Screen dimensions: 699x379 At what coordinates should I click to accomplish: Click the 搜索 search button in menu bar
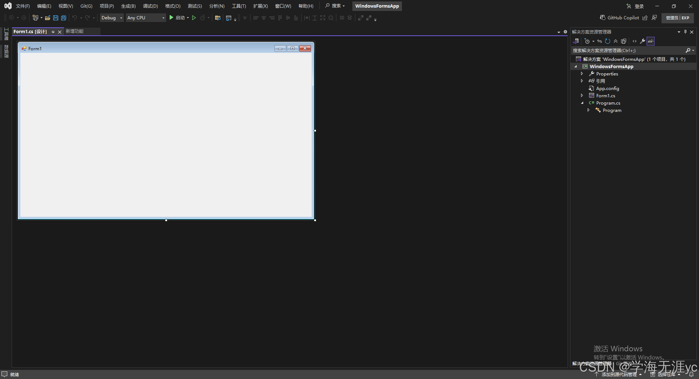(335, 6)
